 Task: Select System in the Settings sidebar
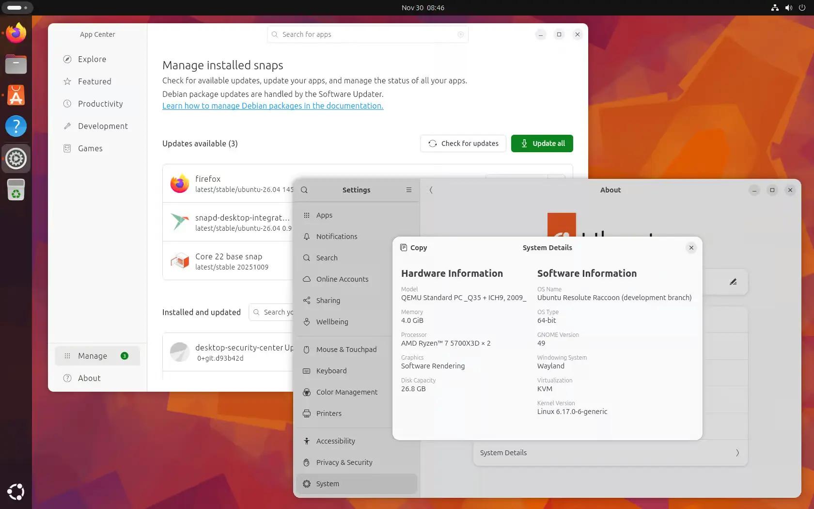click(328, 483)
